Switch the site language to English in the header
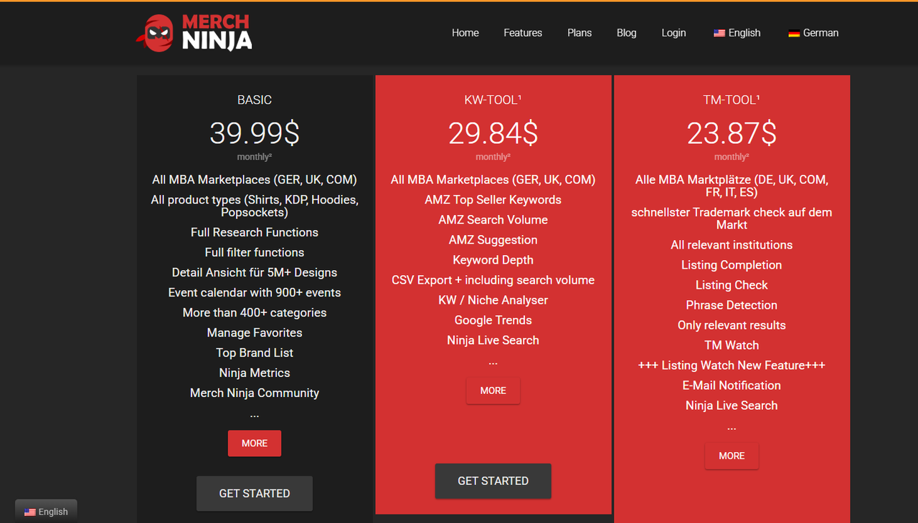 (737, 33)
